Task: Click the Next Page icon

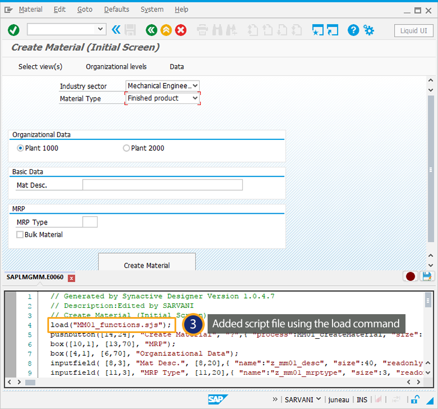Action: click(x=282, y=30)
